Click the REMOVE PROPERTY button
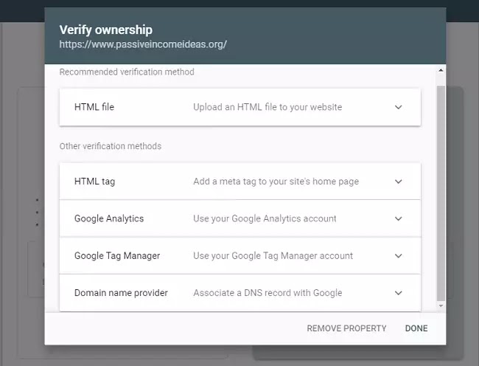This screenshot has height=366, width=479. coord(346,328)
